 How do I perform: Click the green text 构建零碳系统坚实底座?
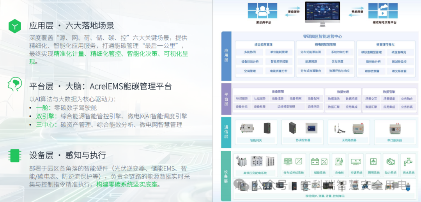[126, 184]
